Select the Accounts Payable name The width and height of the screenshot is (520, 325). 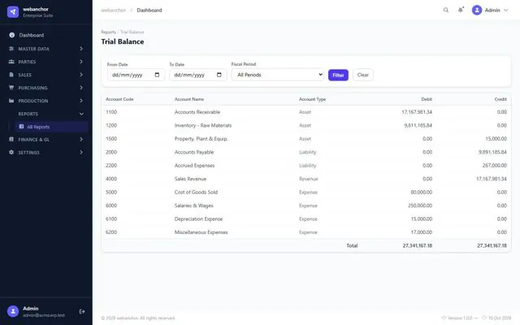[x=194, y=152]
